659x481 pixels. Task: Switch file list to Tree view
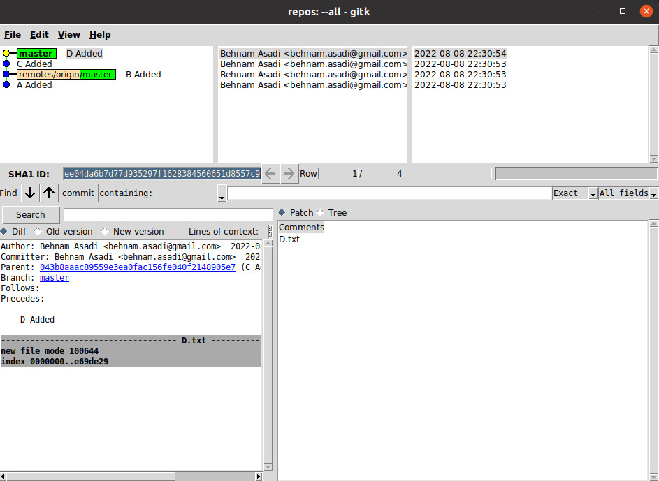click(321, 213)
